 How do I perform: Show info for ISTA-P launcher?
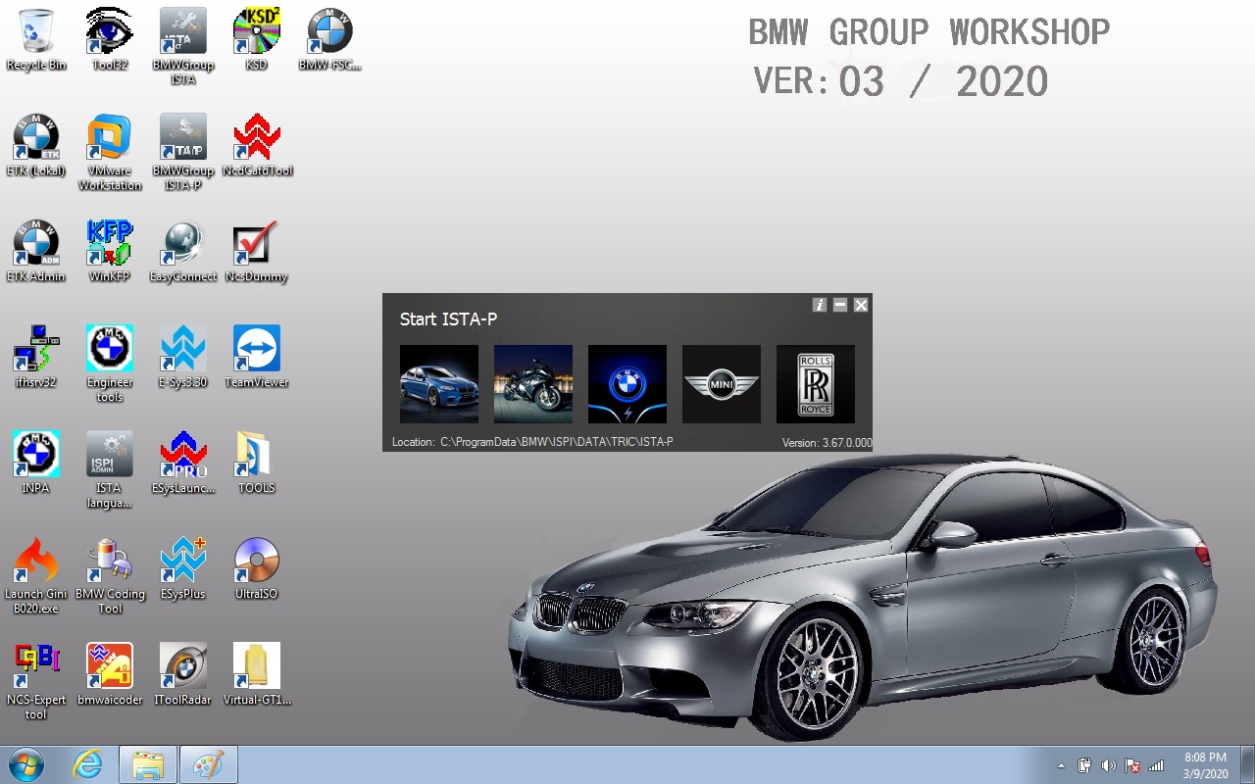tap(820, 305)
